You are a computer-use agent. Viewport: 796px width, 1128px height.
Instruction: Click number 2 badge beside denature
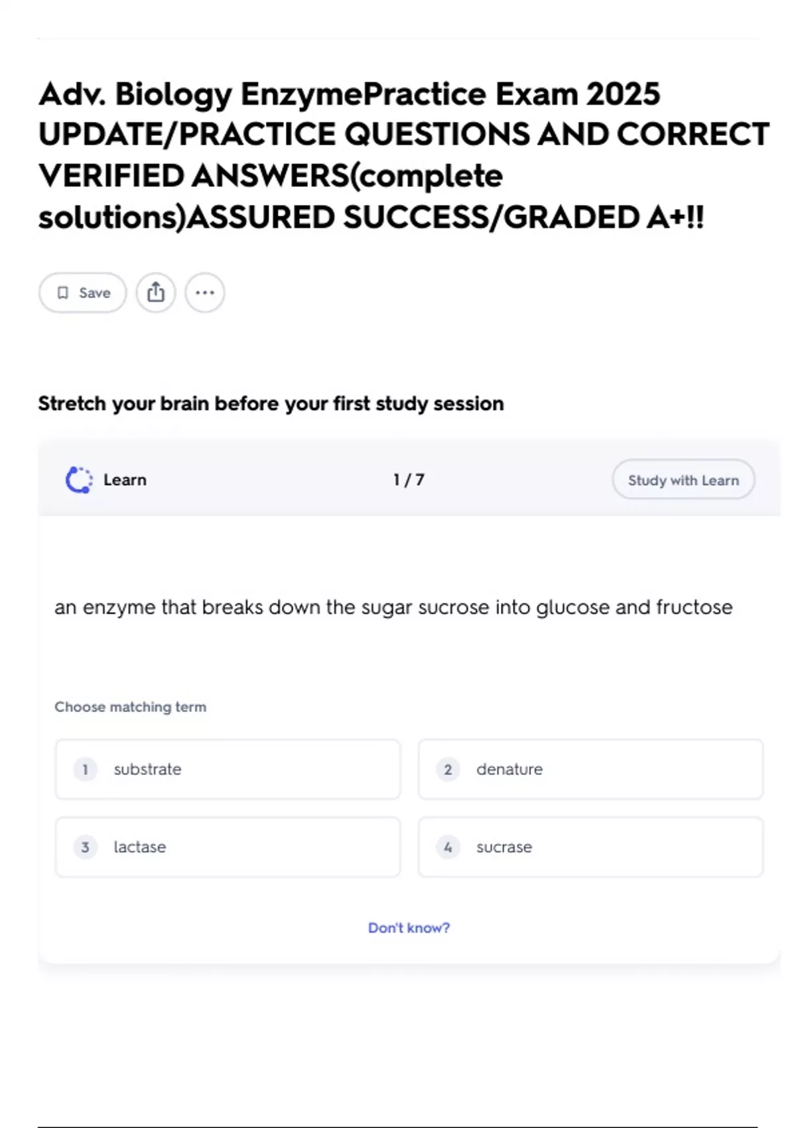(x=448, y=769)
